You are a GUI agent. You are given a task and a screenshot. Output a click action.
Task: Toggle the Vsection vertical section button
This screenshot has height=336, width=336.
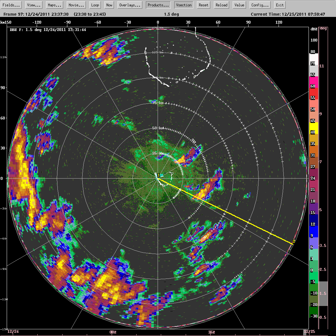tap(184, 5)
